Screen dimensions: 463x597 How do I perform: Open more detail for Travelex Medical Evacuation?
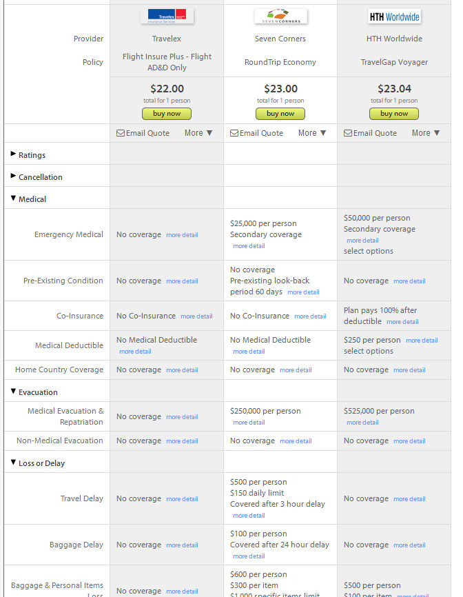pyautogui.click(x=182, y=417)
